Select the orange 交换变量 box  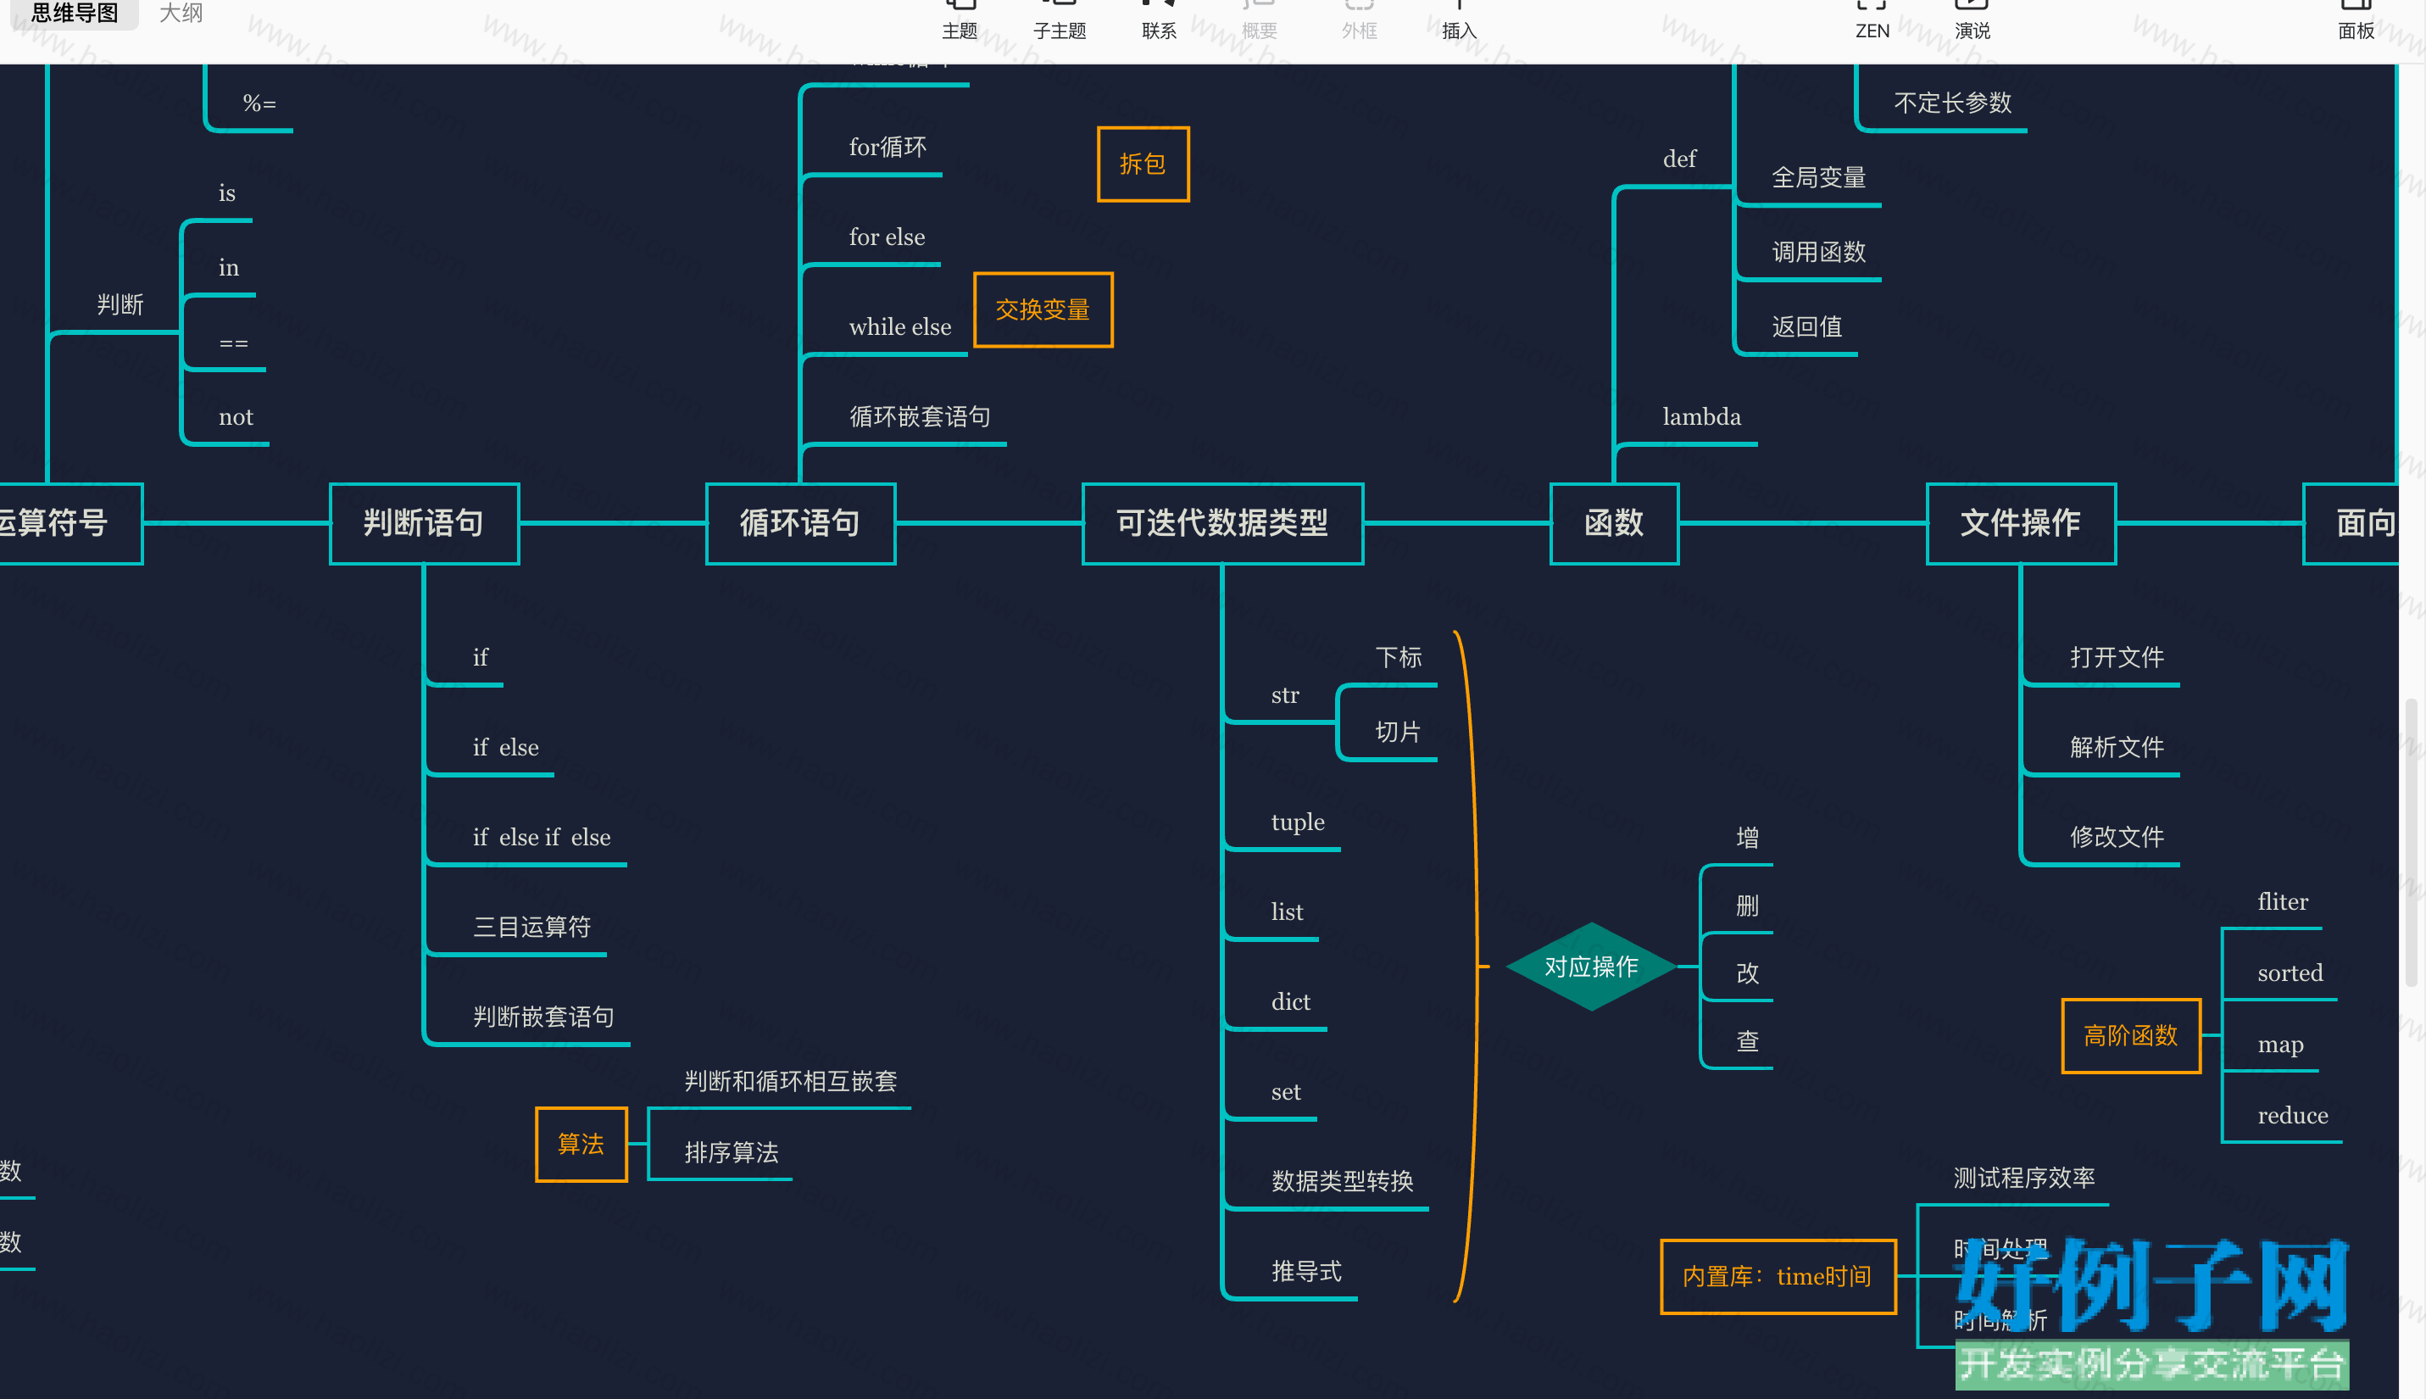point(1043,310)
